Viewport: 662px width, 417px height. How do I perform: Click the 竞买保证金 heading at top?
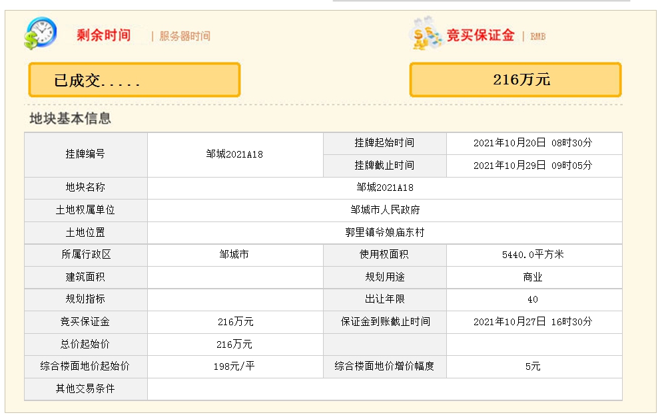(x=480, y=35)
